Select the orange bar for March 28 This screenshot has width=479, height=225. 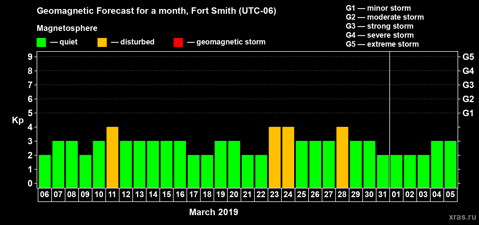tap(342, 157)
